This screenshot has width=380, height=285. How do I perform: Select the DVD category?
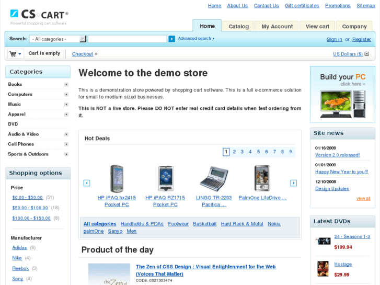(13, 124)
